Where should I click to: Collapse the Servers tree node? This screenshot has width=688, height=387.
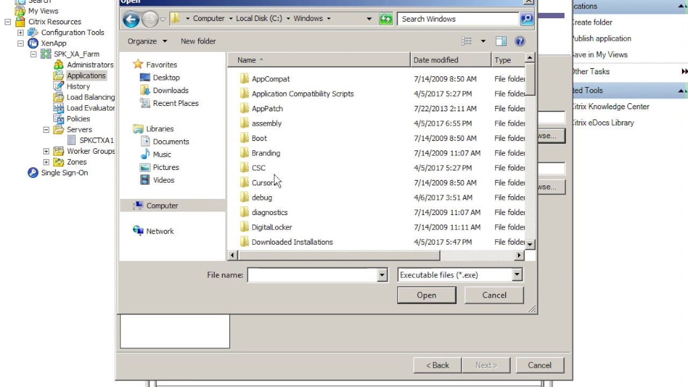coord(46,130)
